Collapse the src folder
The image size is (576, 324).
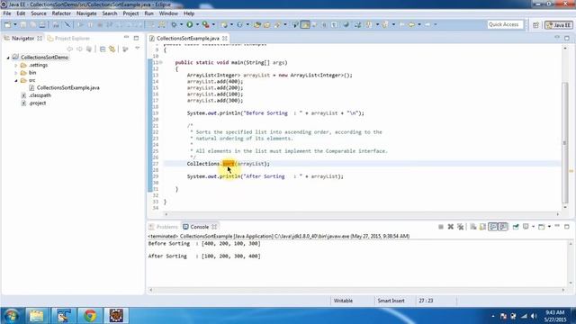(x=16, y=80)
